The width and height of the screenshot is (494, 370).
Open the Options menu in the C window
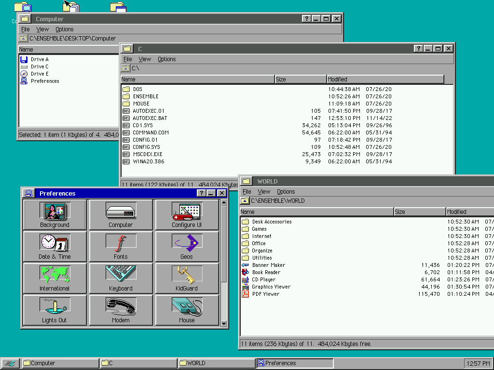pos(166,59)
